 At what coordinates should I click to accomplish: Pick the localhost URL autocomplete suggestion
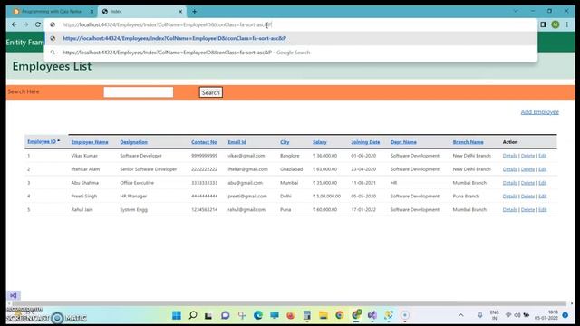(x=291, y=38)
